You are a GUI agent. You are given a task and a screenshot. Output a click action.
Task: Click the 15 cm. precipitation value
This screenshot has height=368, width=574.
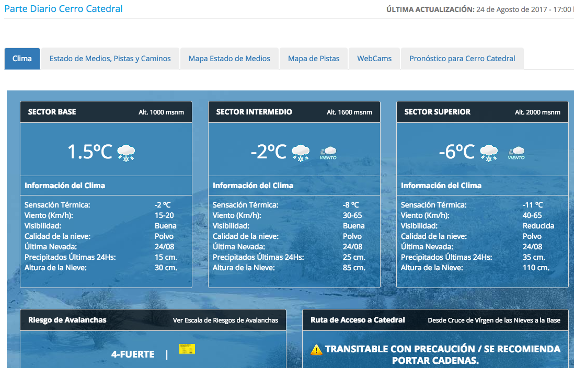click(x=166, y=257)
